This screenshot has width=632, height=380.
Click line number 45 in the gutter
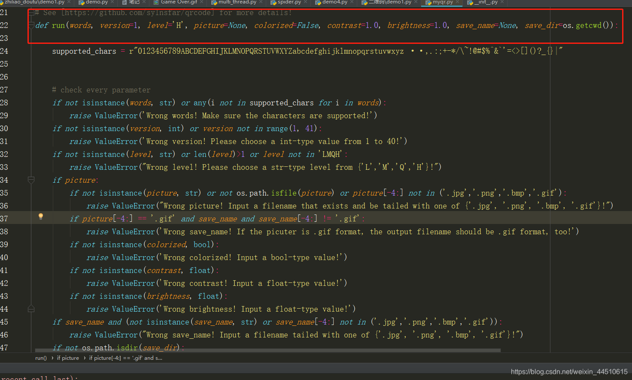coord(4,322)
